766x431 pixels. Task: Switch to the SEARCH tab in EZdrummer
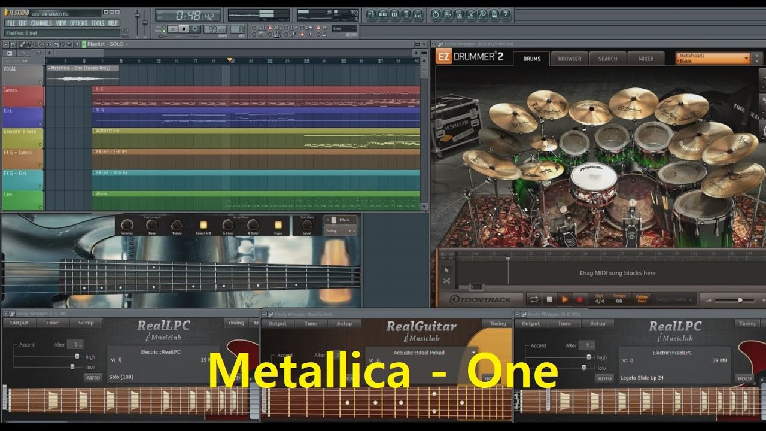pyautogui.click(x=607, y=59)
